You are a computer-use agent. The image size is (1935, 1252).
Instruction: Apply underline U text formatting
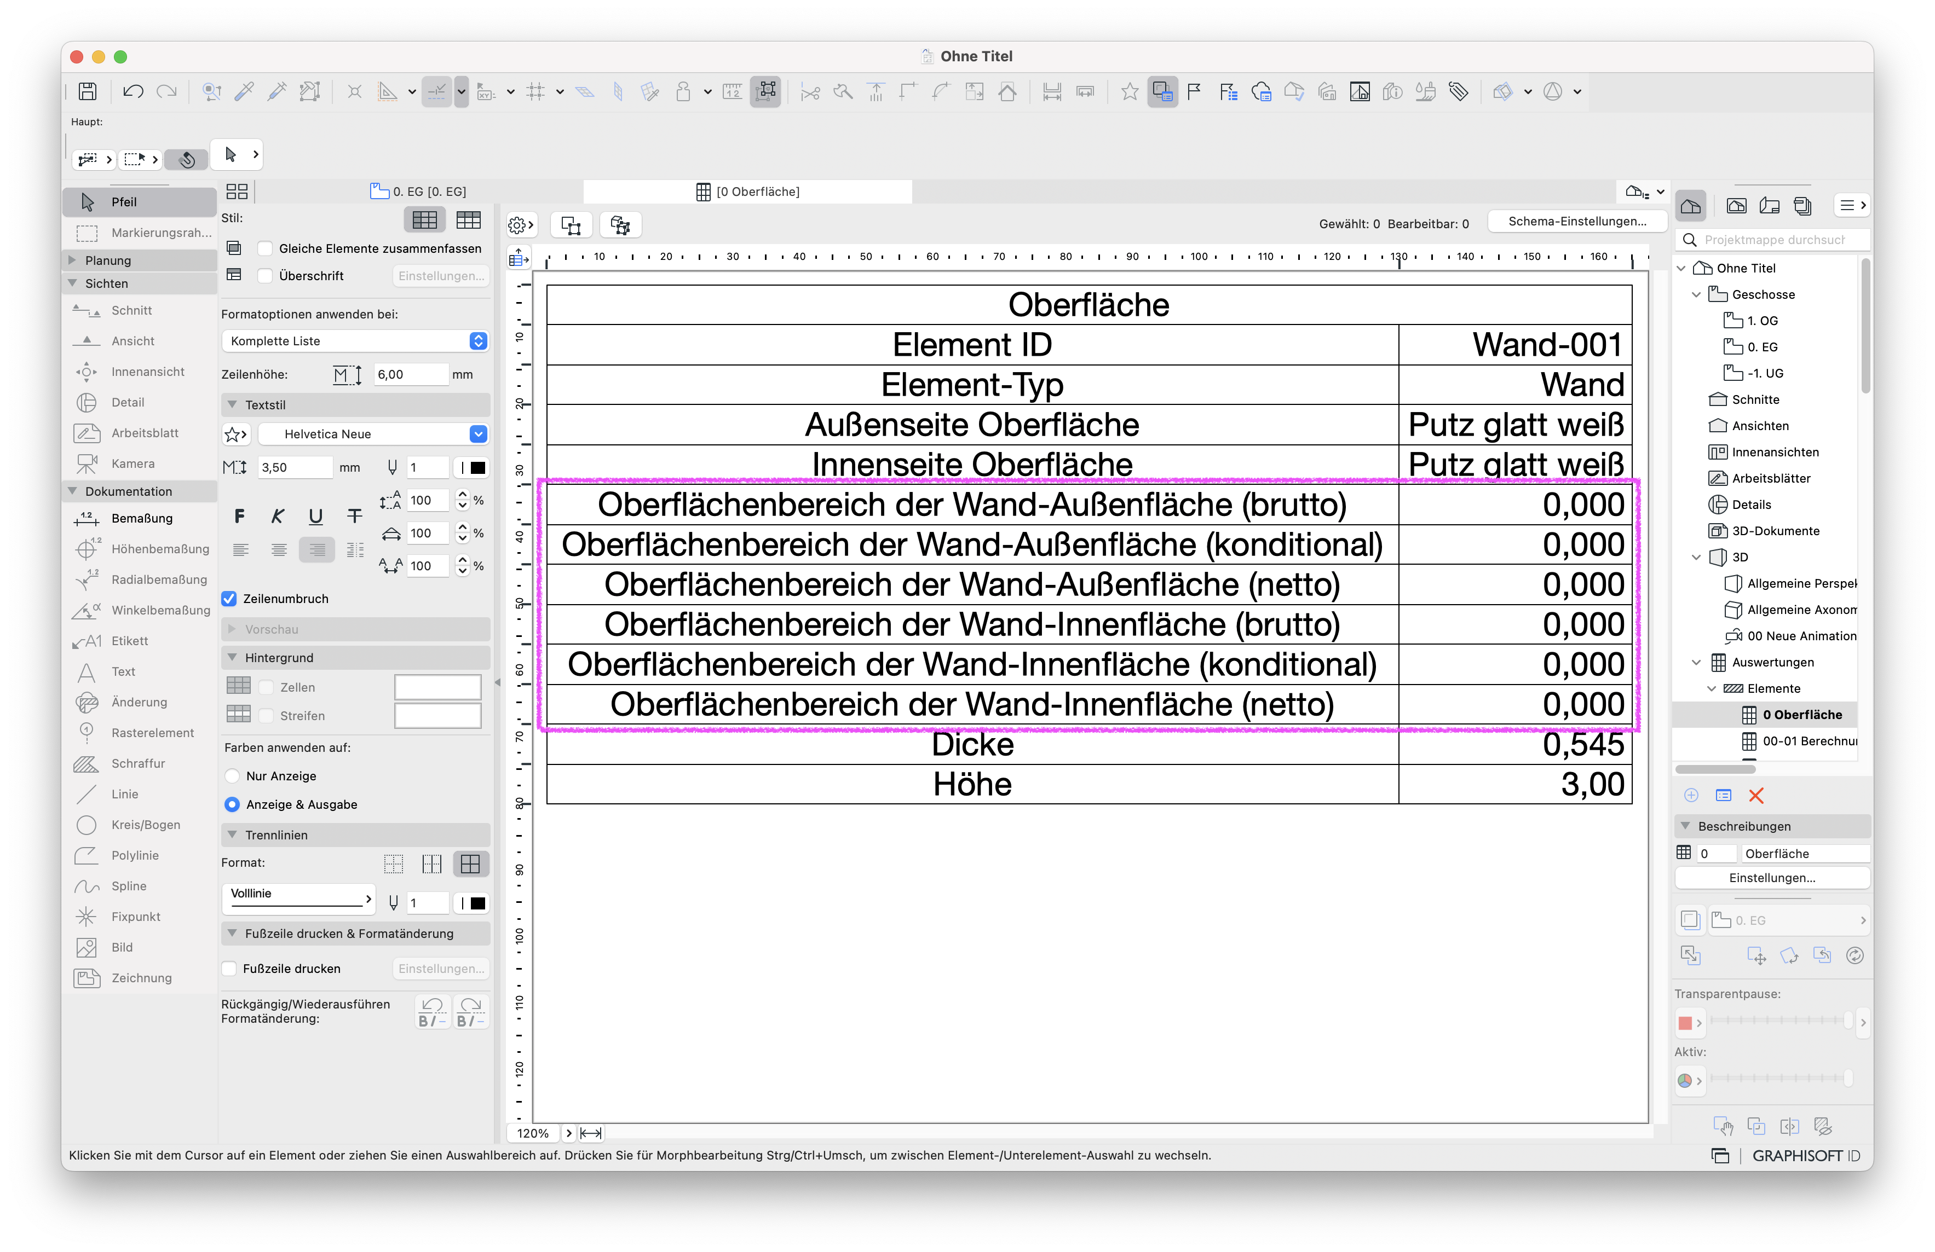point(316,516)
